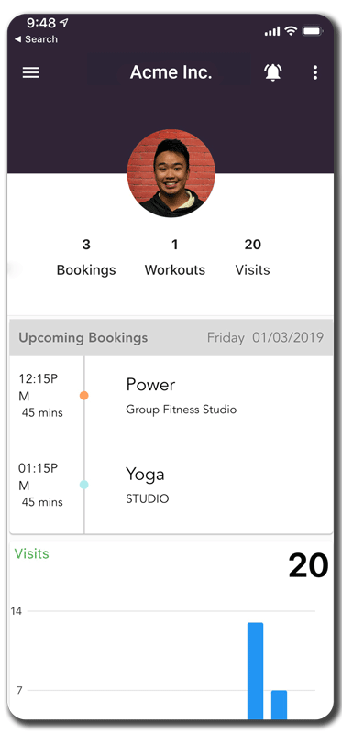Open the hamburger menu

coord(31,72)
